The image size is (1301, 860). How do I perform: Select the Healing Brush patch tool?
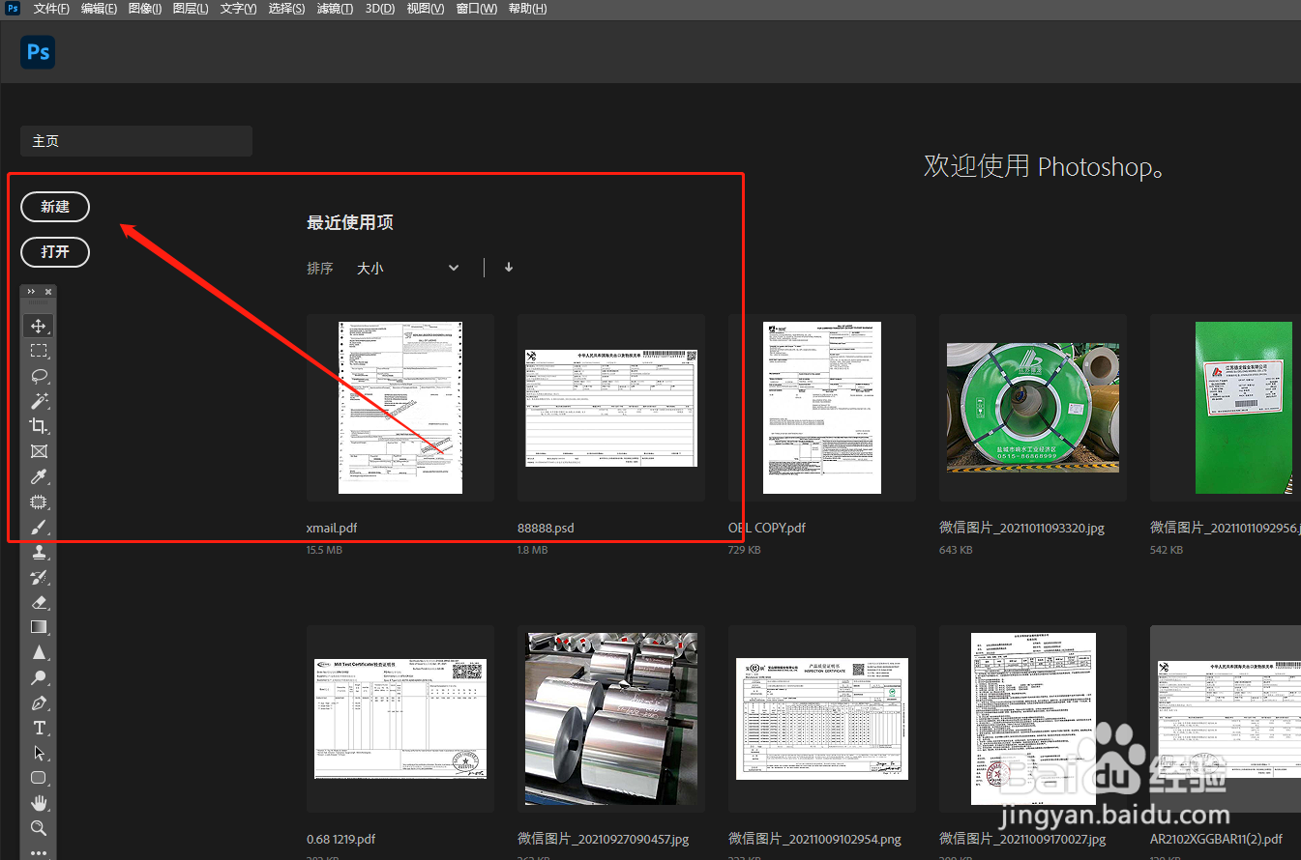39,502
